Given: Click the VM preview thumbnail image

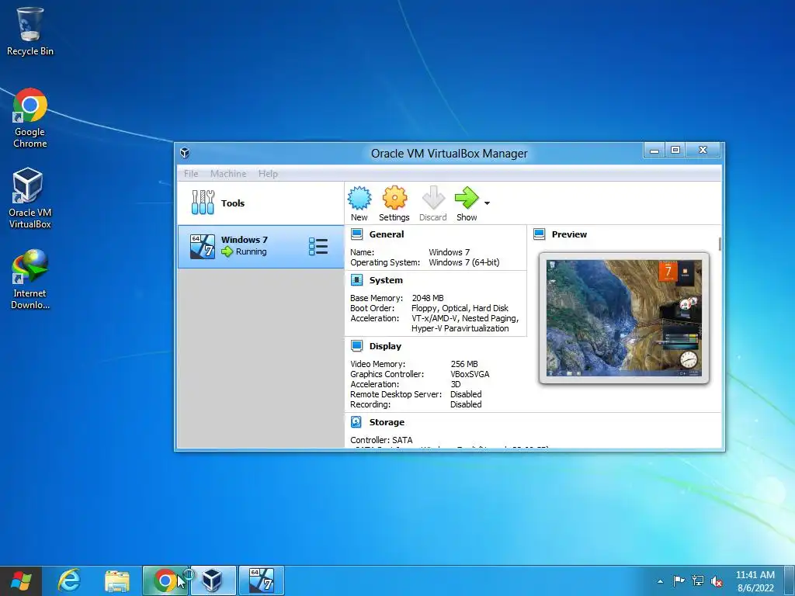Looking at the screenshot, I should click(x=624, y=317).
